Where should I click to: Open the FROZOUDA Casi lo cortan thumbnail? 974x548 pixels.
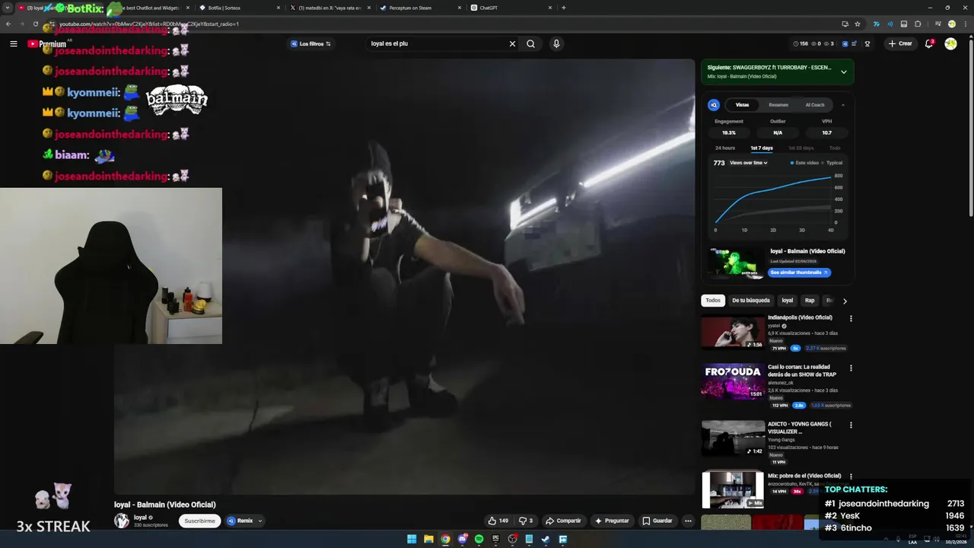point(733,382)
